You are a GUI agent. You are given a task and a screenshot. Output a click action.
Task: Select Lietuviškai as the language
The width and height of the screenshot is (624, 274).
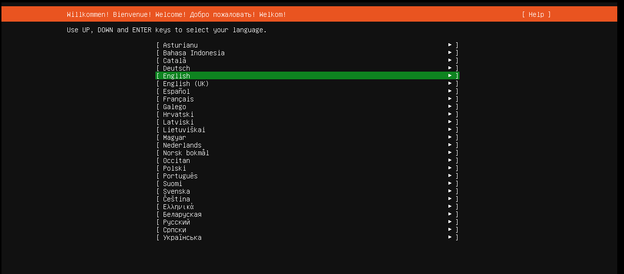[307, 130]
